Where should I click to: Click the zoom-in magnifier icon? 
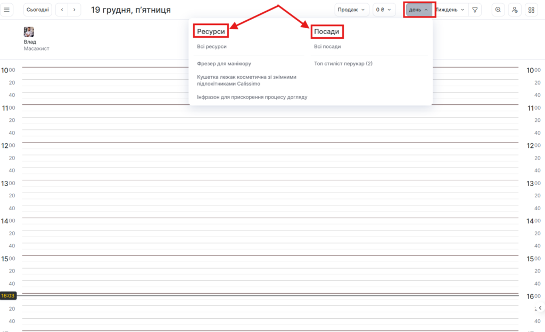[x=498, y=10]
